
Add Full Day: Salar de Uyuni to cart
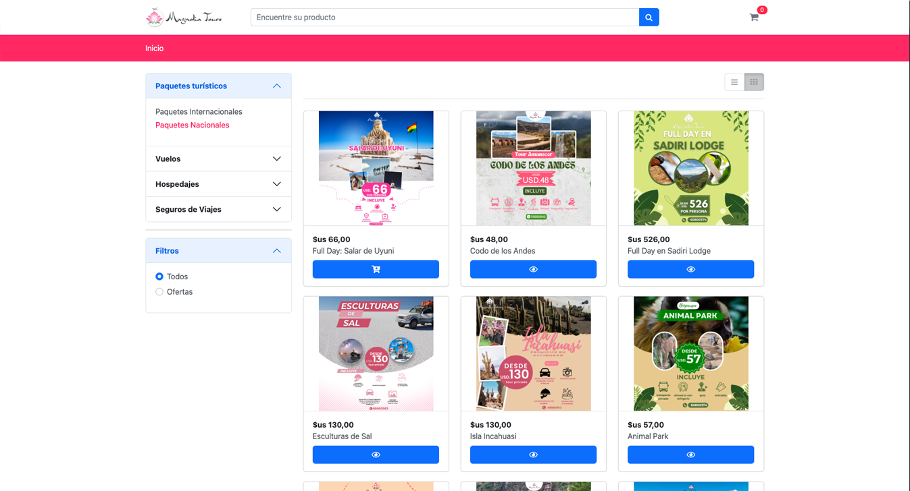pyautogui.click(x=376, y=269)
